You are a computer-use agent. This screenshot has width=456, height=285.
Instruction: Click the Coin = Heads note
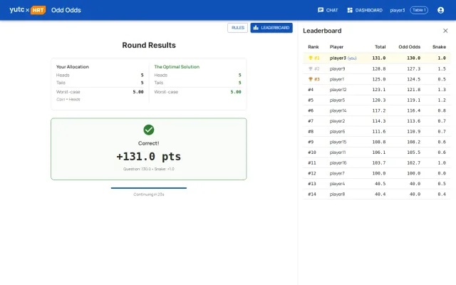click(x=68, y=100)
